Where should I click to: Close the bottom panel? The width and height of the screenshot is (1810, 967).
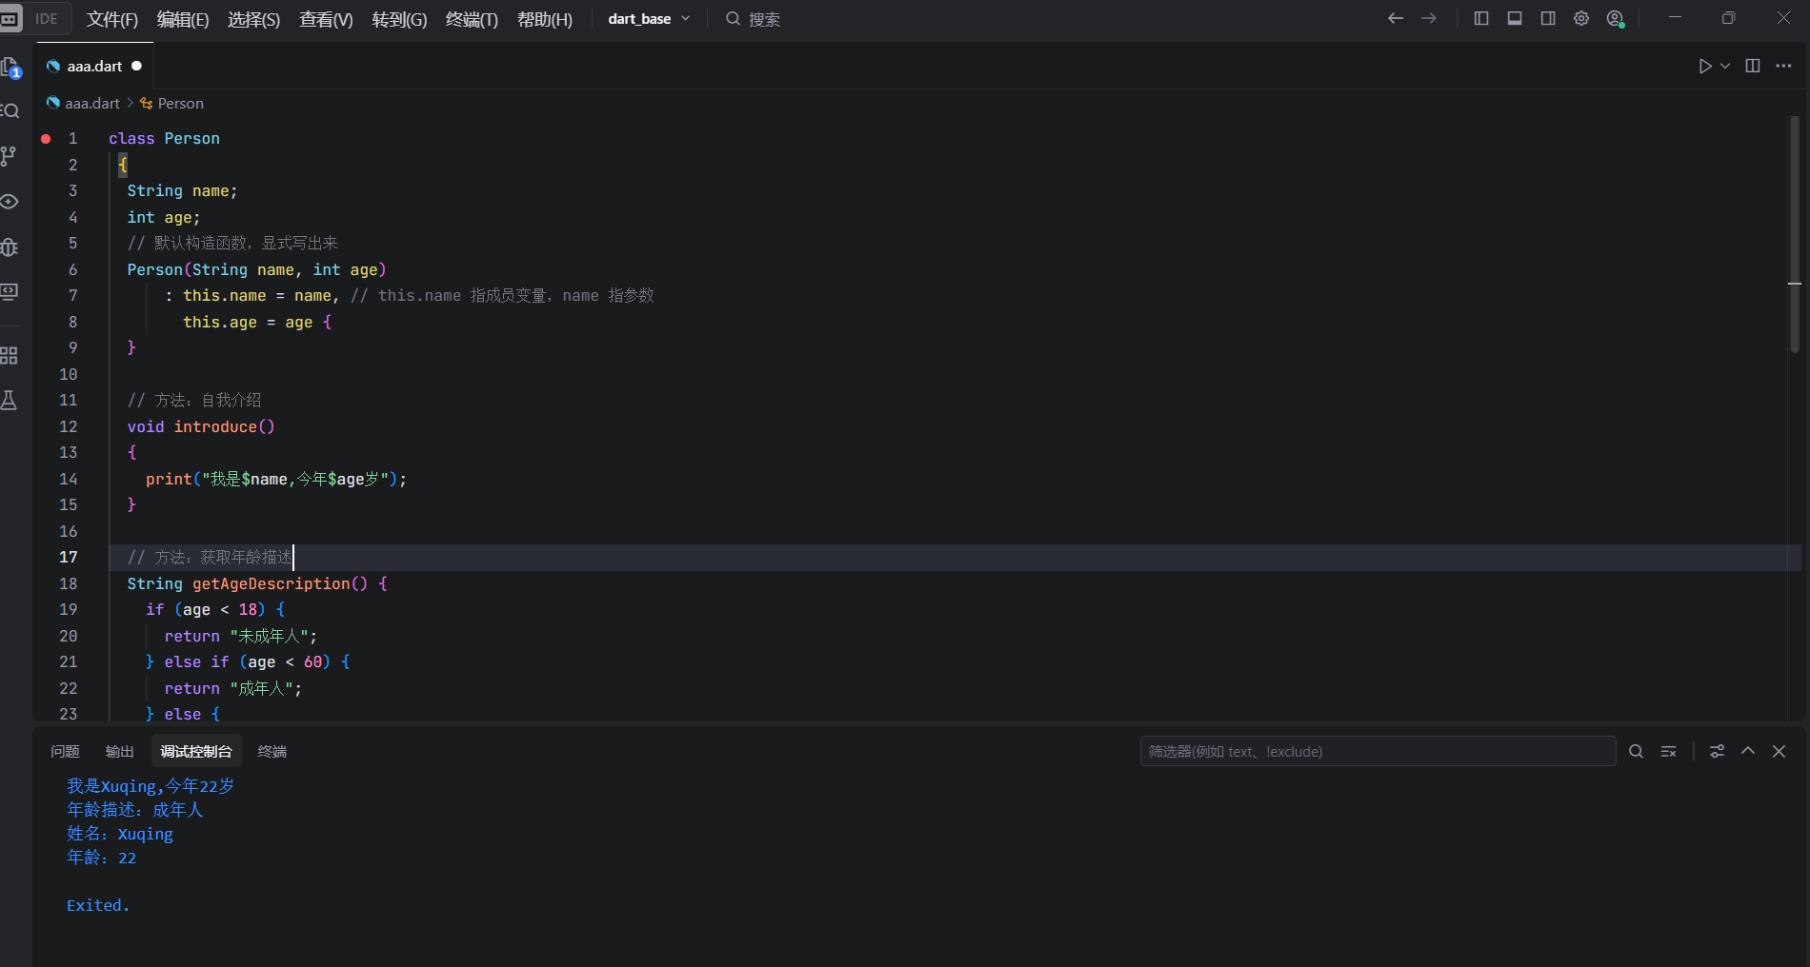[1779, 751]
